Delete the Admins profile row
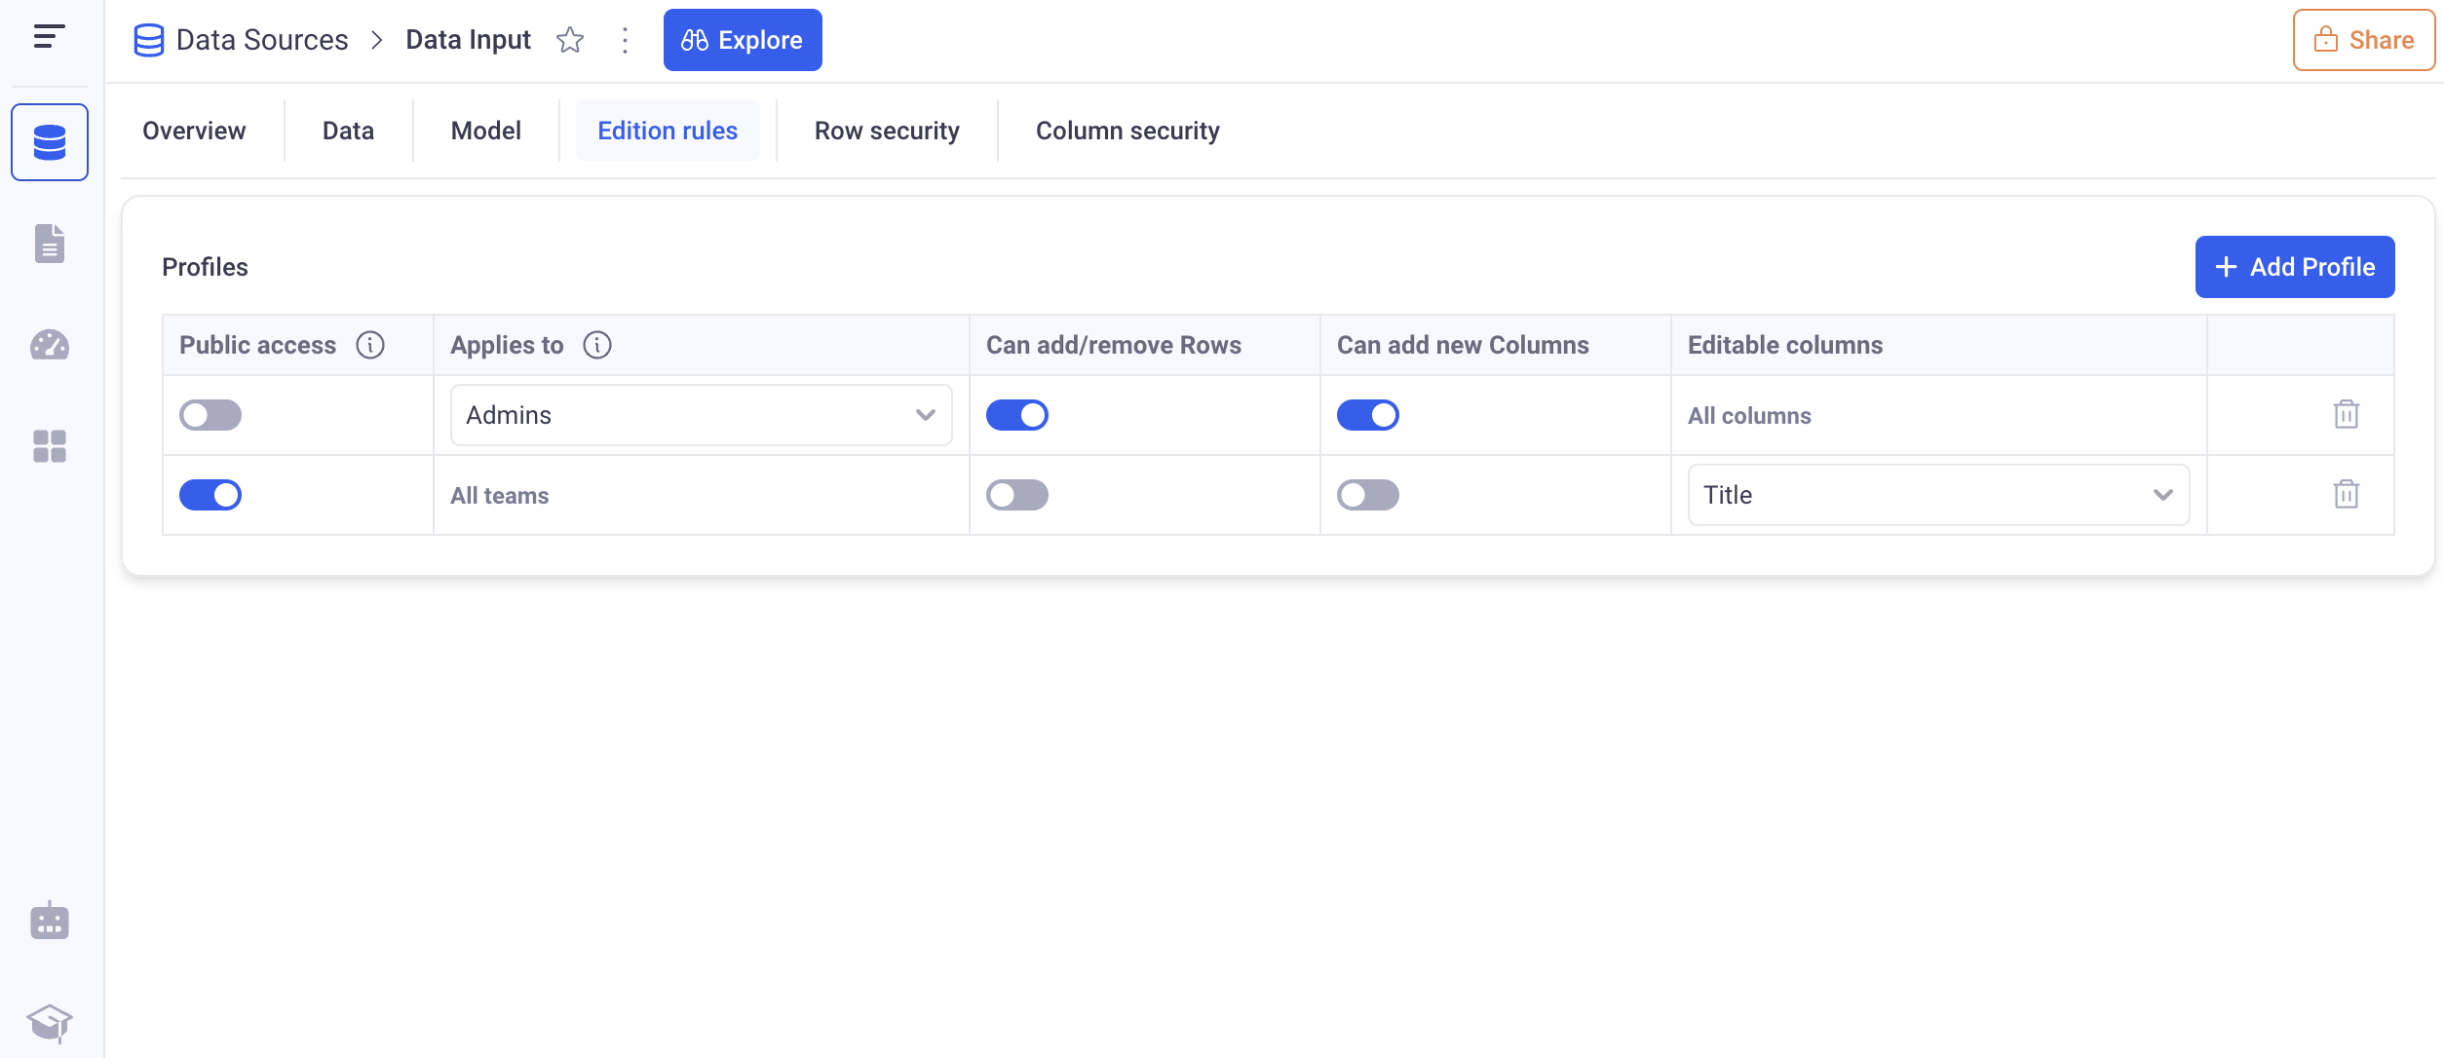 point(2346,415)
